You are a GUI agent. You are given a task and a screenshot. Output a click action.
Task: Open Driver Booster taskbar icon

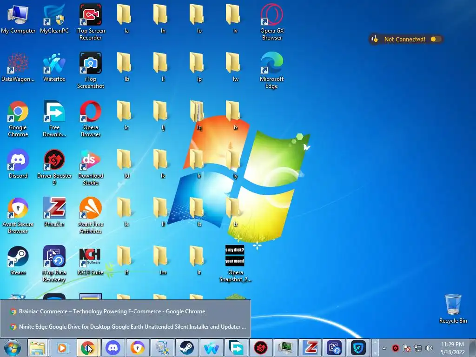260,348
